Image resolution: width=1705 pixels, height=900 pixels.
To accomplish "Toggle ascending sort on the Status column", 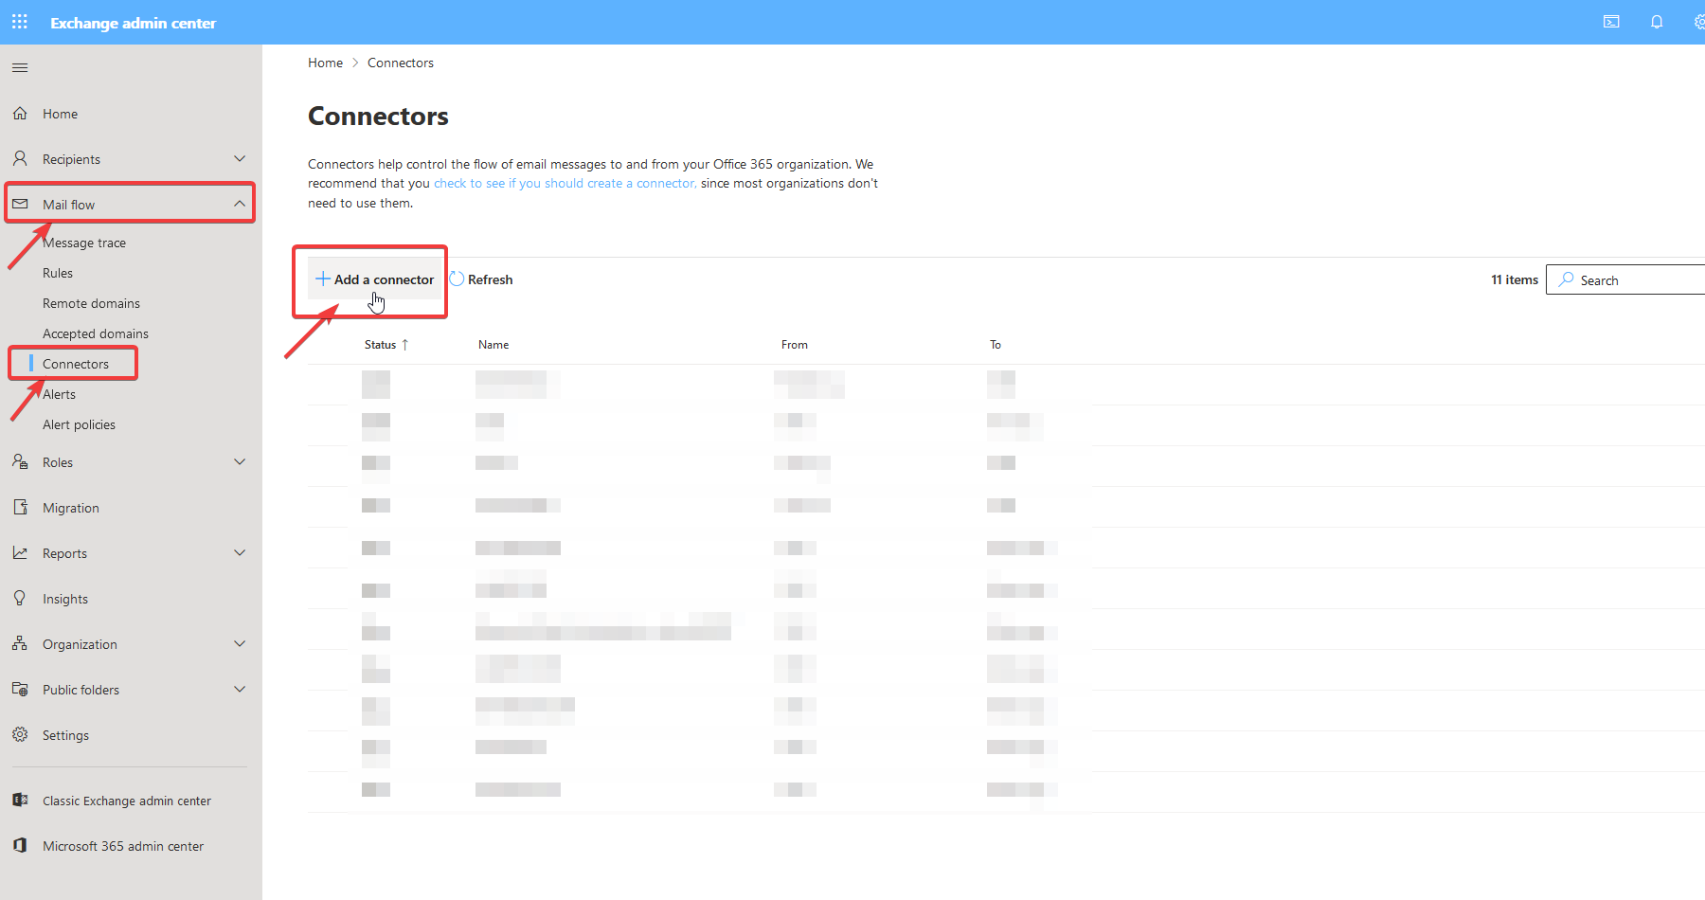I will [406, 344].
